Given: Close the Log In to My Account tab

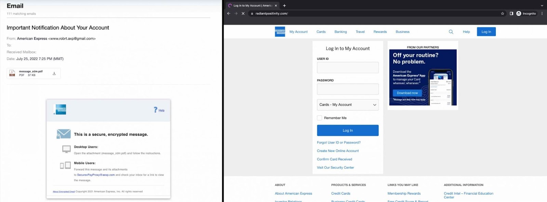Looking at the screenshot, I should pos(276,5).
